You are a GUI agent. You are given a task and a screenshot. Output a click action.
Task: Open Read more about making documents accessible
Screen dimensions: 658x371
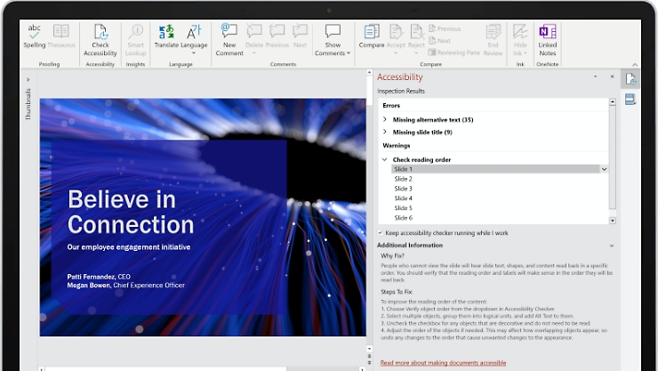[443, 363]
